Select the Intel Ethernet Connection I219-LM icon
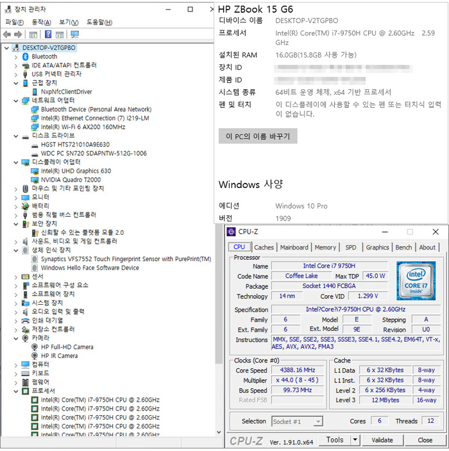Viewport: 449px width, 451px height. [35, 119]
